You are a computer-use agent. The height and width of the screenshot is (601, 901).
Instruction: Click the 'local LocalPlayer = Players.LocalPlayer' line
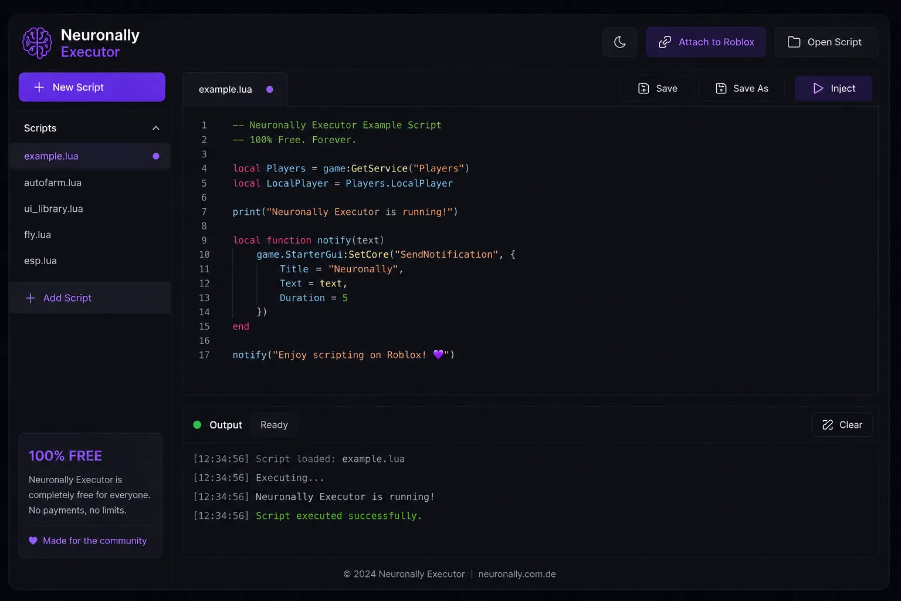coord(343,183)
